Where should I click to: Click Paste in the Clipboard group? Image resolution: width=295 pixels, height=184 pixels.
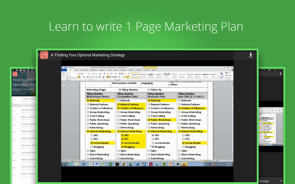coord(63,75)
